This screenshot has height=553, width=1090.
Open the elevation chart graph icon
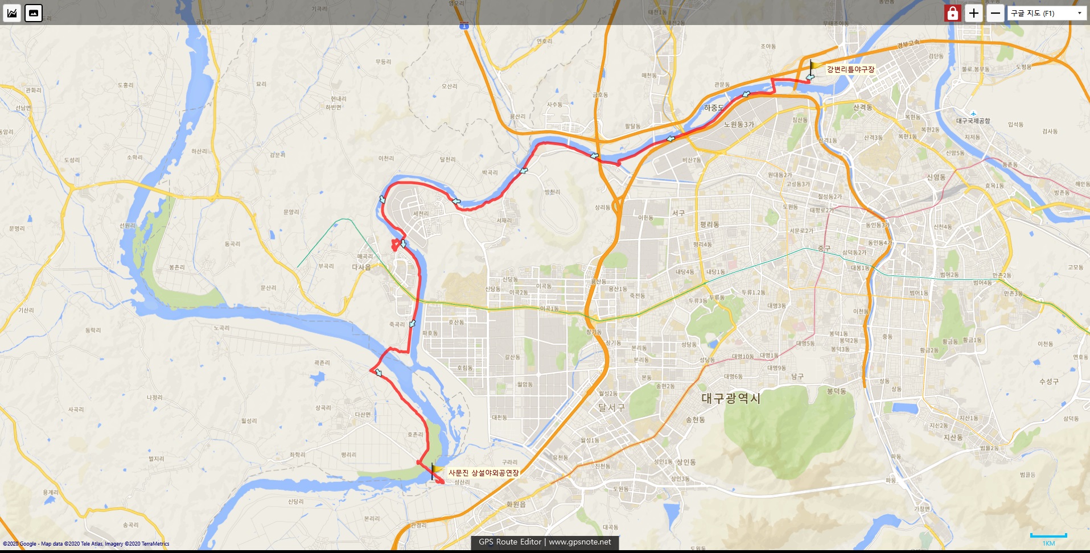coord(12,13)
